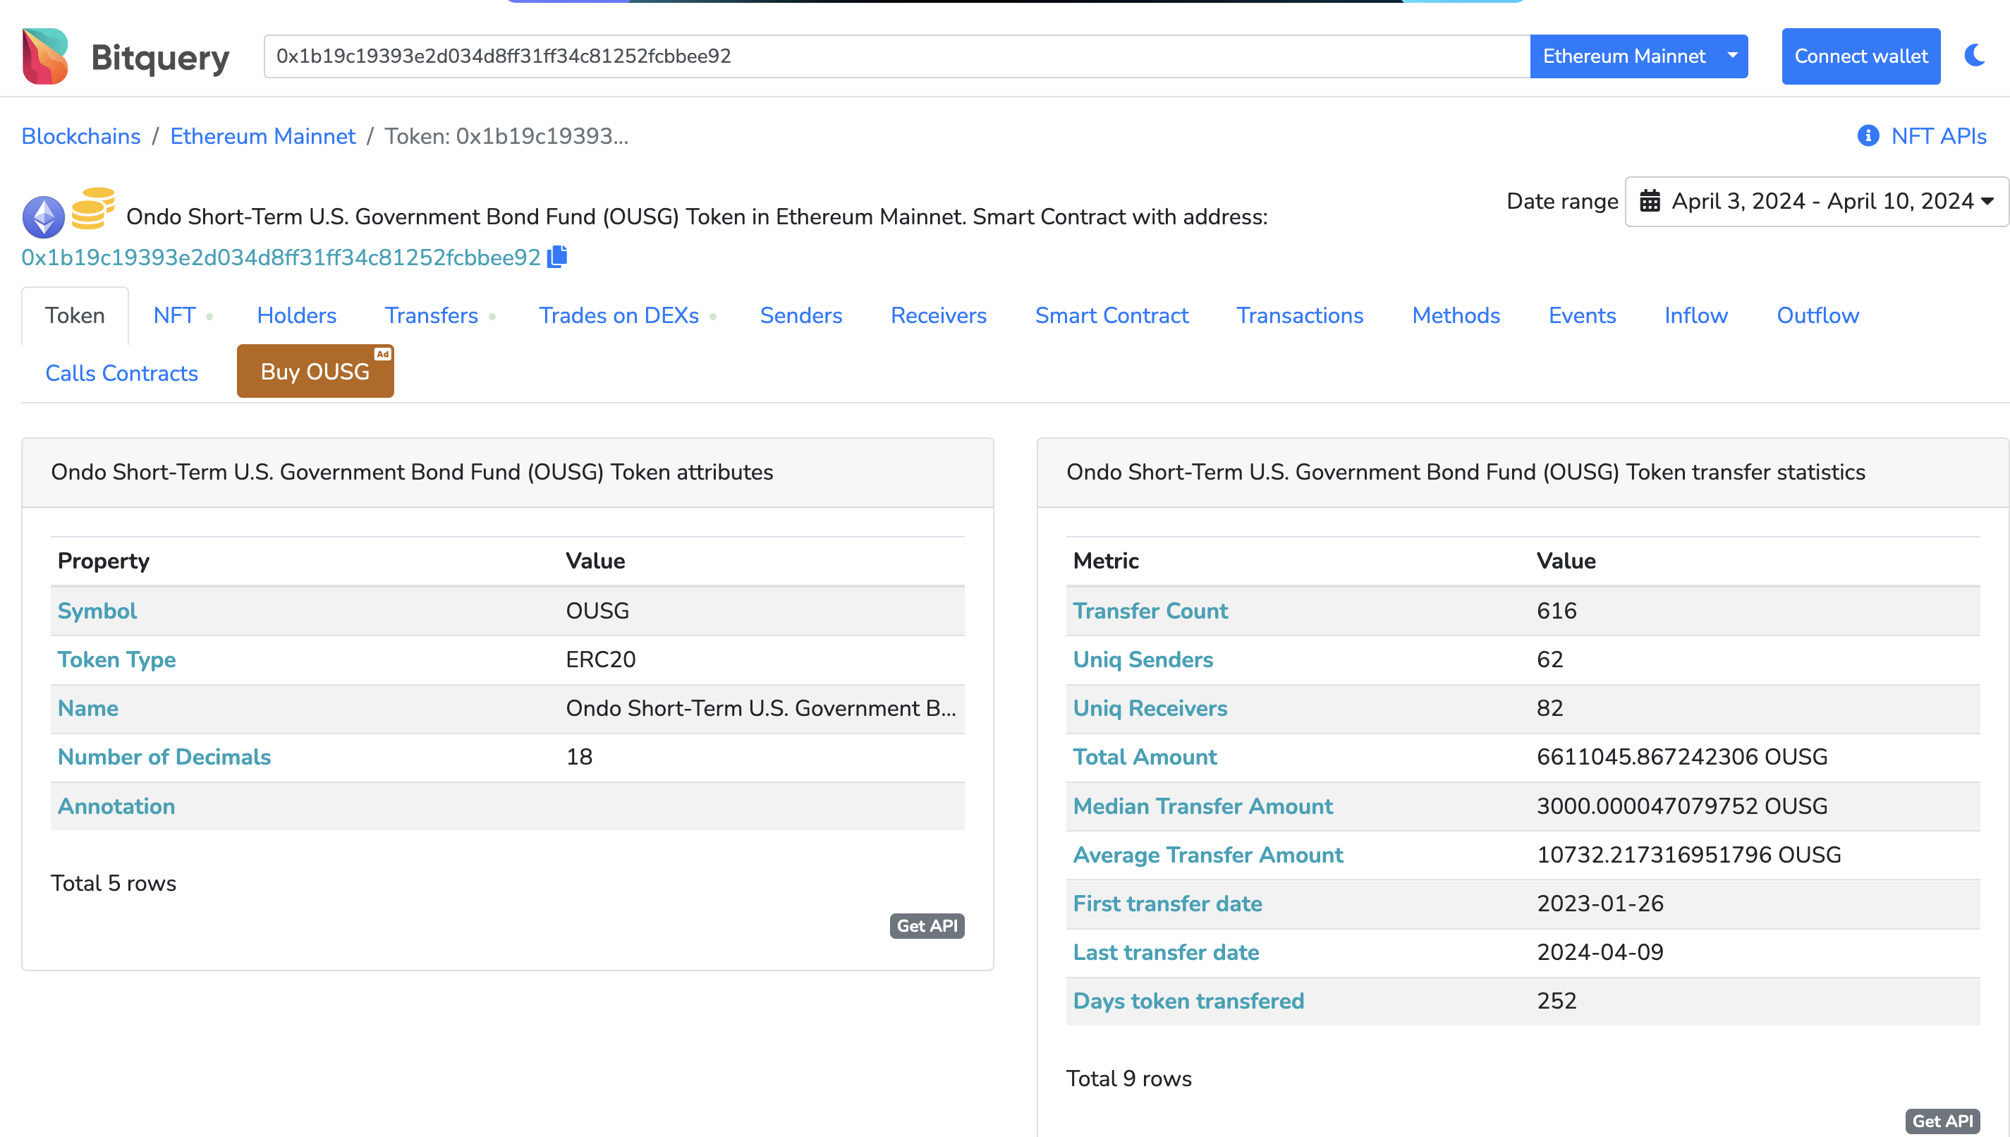
Task: Open the Calls Contracts tab
Action: tap(122, 373)
